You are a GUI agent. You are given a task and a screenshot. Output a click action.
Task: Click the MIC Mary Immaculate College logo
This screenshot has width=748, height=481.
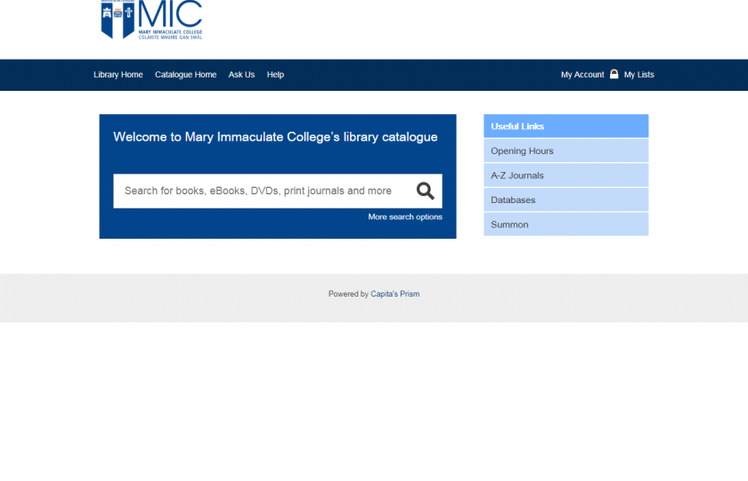(151, 20)
